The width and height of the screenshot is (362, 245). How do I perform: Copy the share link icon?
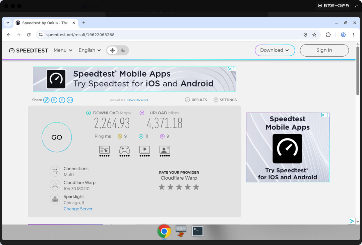pos(46,100)
